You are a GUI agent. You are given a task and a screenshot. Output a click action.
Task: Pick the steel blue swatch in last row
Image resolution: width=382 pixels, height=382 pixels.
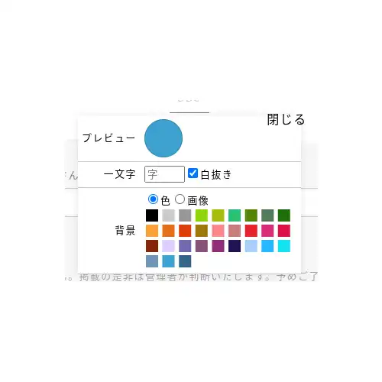coord(152,261)
